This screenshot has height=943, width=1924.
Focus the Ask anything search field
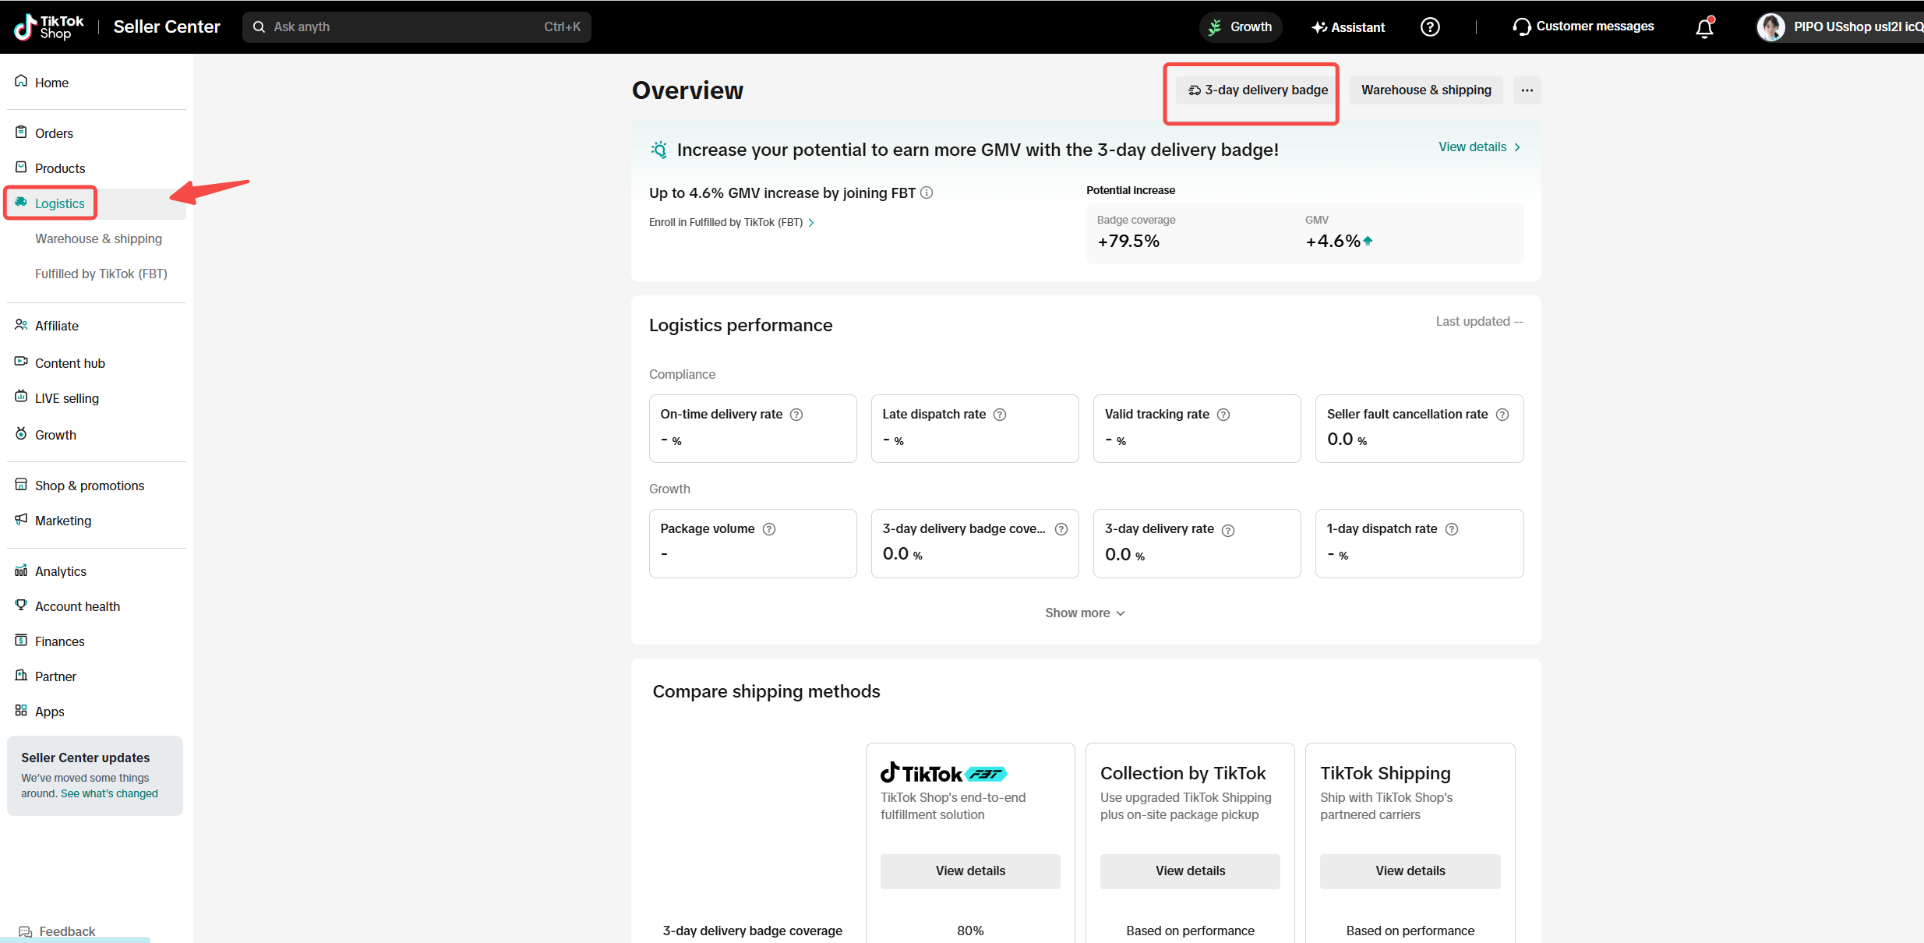click(x=417, y=27)
